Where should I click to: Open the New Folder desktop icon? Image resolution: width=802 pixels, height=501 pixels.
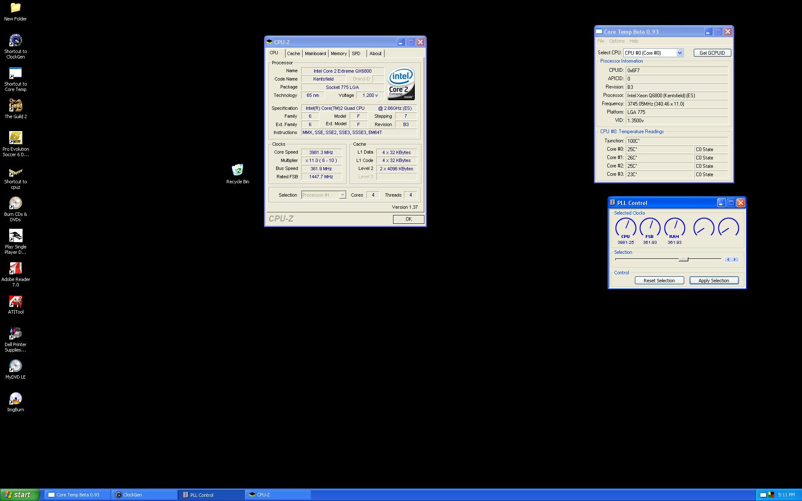tap(15, 12)
